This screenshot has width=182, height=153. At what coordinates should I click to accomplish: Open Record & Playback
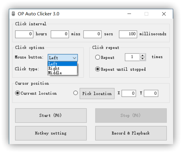coord(131,133)
